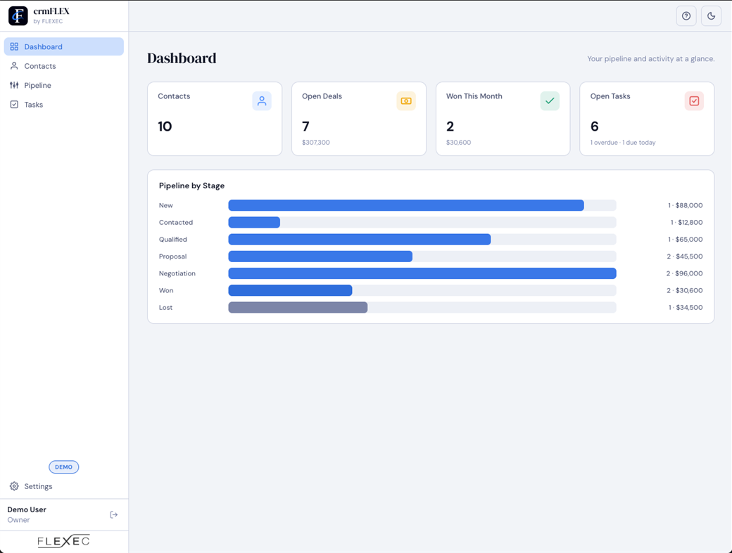Click the blue person icon on Contacts card
Viewport: 732px width, 553px height.
pos(262,100)
